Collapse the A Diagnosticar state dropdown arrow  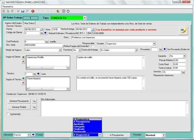coord(100,135)
